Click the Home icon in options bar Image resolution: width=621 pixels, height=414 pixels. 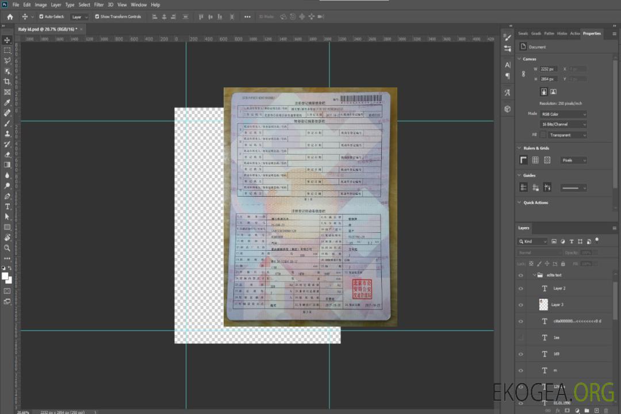point(9,17)
